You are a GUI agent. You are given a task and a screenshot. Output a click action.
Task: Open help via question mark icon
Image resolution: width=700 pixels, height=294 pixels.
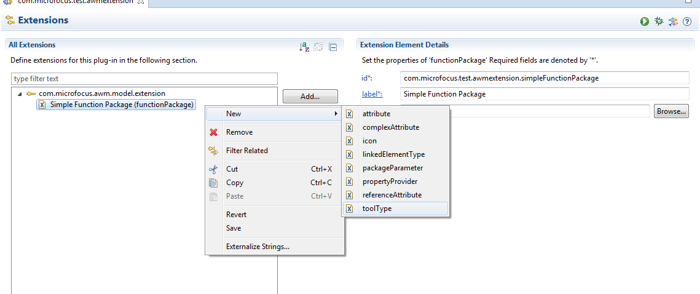tap(687, 22)
